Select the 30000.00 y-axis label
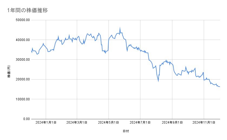The width and height of the screenshot is (227, 140). pyautogui.click(x=22, y=60)
